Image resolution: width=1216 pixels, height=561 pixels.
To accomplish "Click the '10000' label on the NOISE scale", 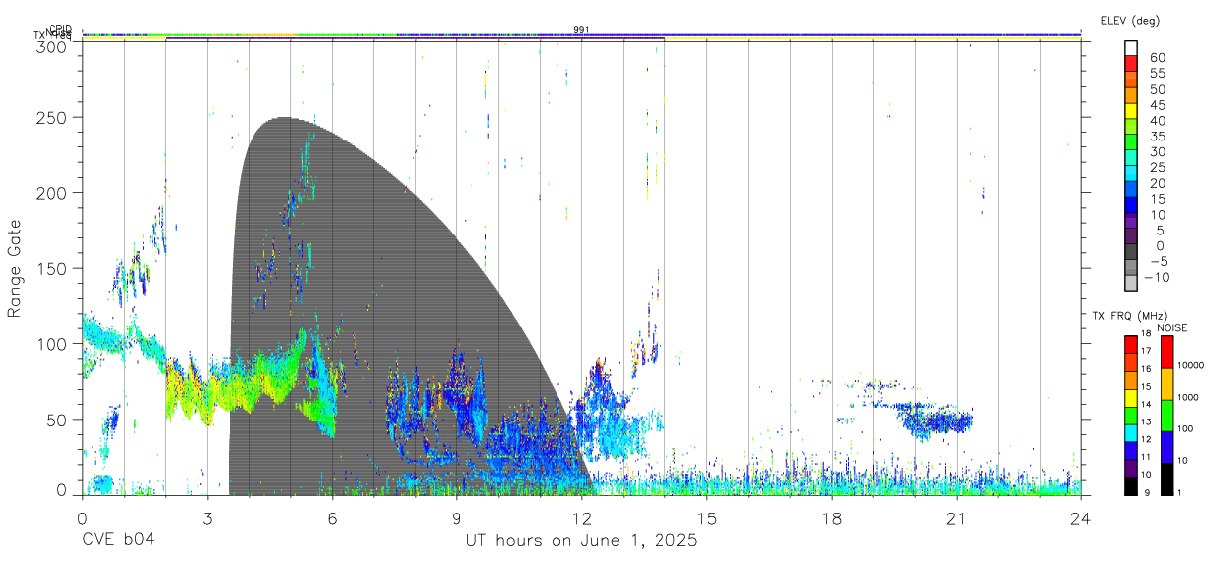I will 1190,365.
